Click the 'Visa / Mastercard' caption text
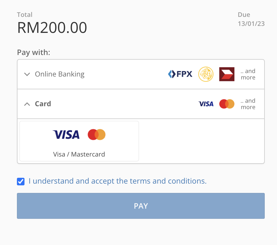Screen dimensions: 277x245 click(79, 154)
